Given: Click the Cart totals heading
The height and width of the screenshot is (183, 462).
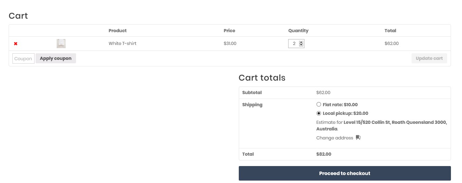Looking at the screenshot, I should pos(262,78).
